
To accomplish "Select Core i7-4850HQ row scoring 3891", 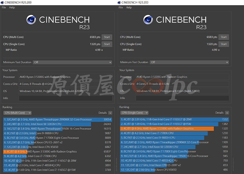I will point(58,165).
